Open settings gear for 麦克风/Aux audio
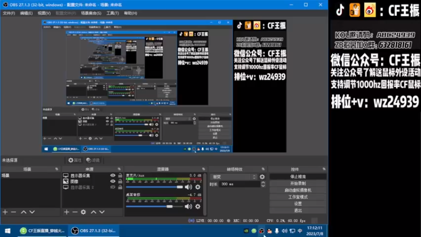 198,187
